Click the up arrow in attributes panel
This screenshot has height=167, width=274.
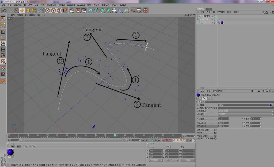(x=259, y=91)
